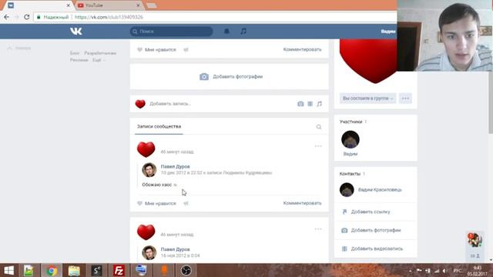Share the Обожаю хаос post
493x277 pixels.
[x=186, y=203]
